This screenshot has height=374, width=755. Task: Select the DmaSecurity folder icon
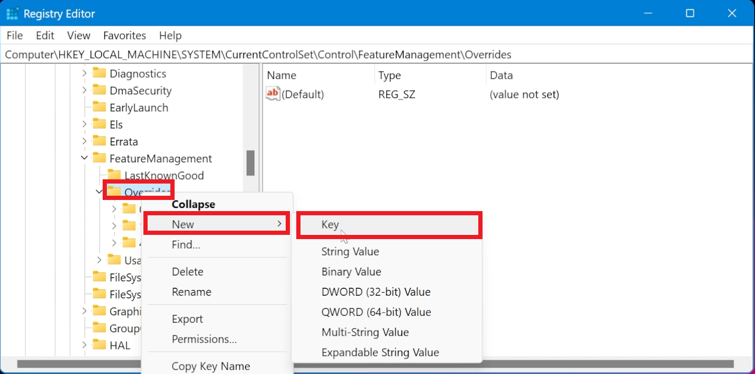tap(99, 90)
